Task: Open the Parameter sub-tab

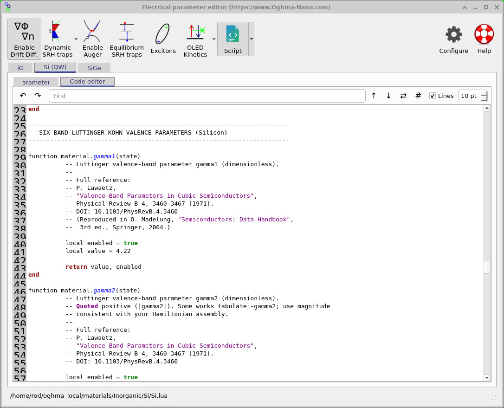Action: point(36,82)
